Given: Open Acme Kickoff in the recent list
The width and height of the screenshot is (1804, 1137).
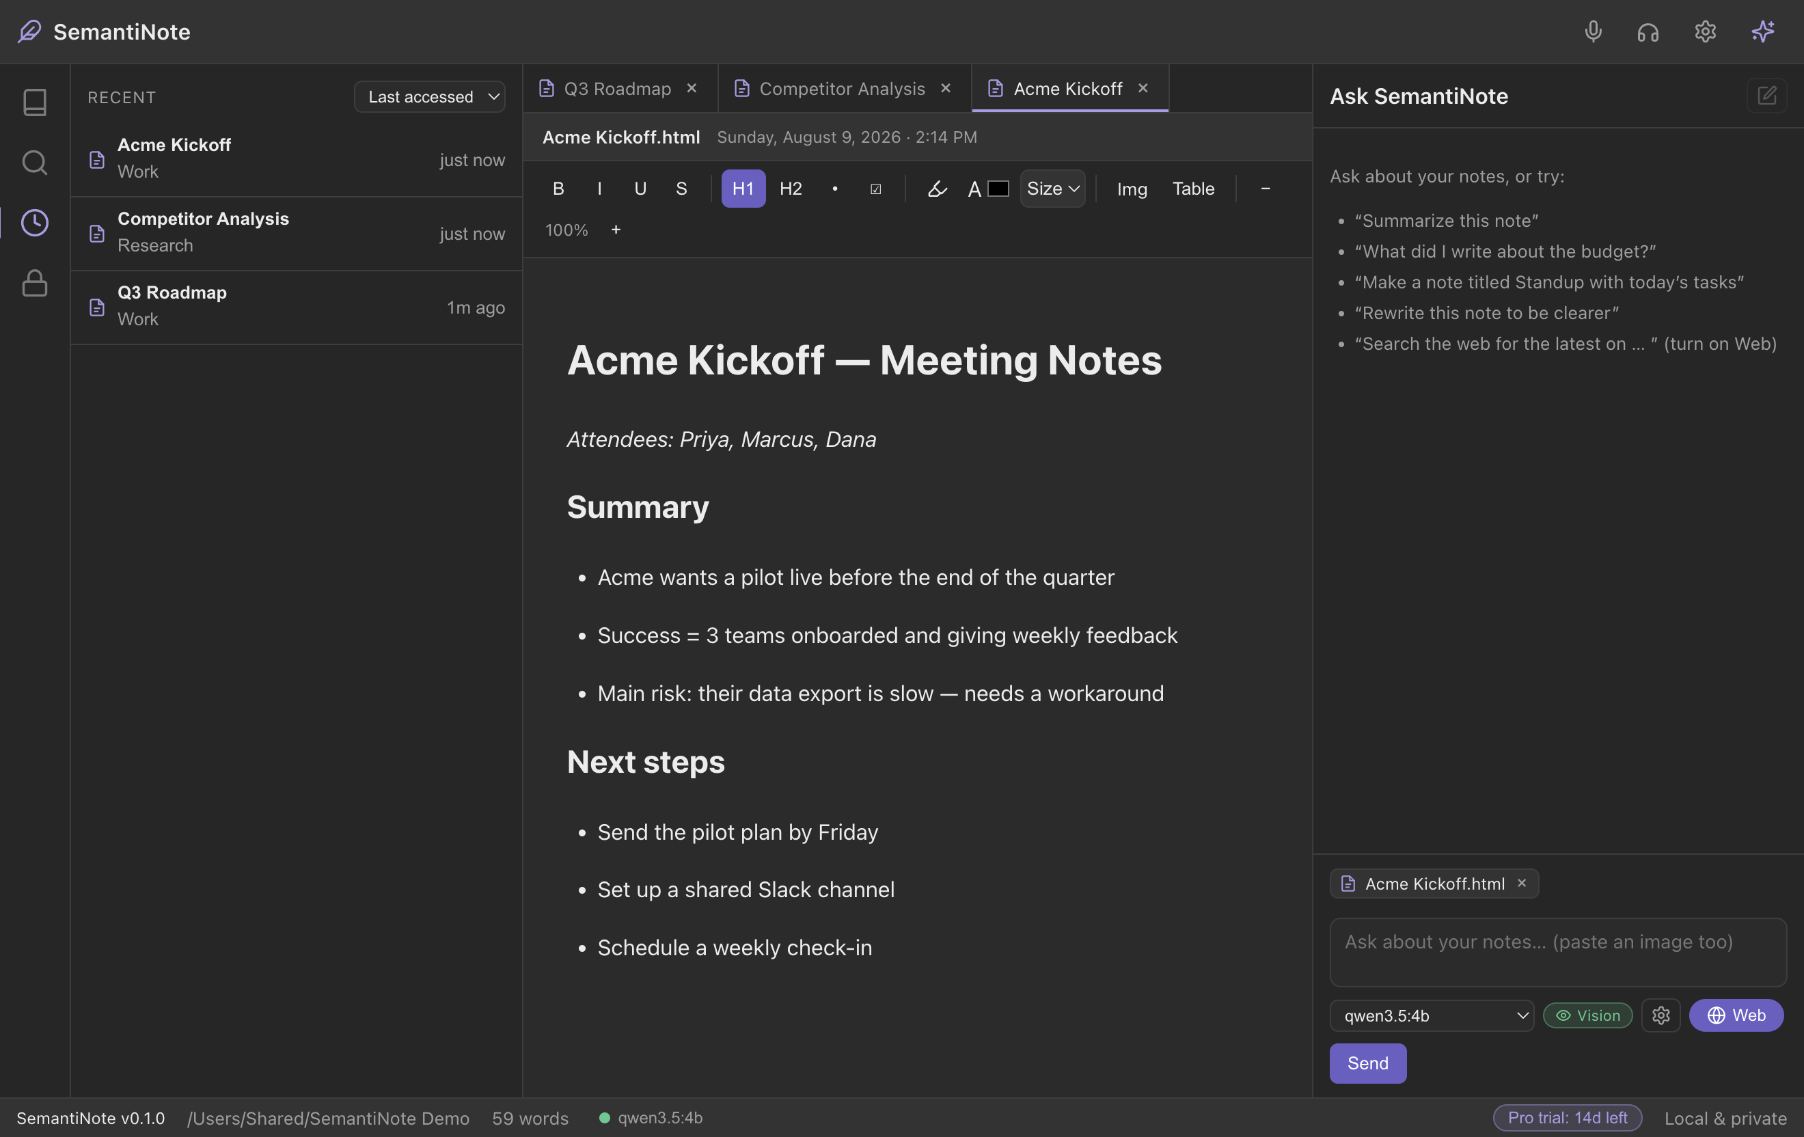Looking at the screenshot, I should [297, 159].
